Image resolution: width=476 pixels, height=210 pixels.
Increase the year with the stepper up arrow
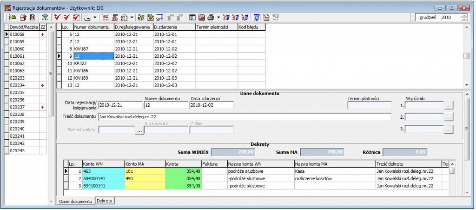[x=464, y=16]
